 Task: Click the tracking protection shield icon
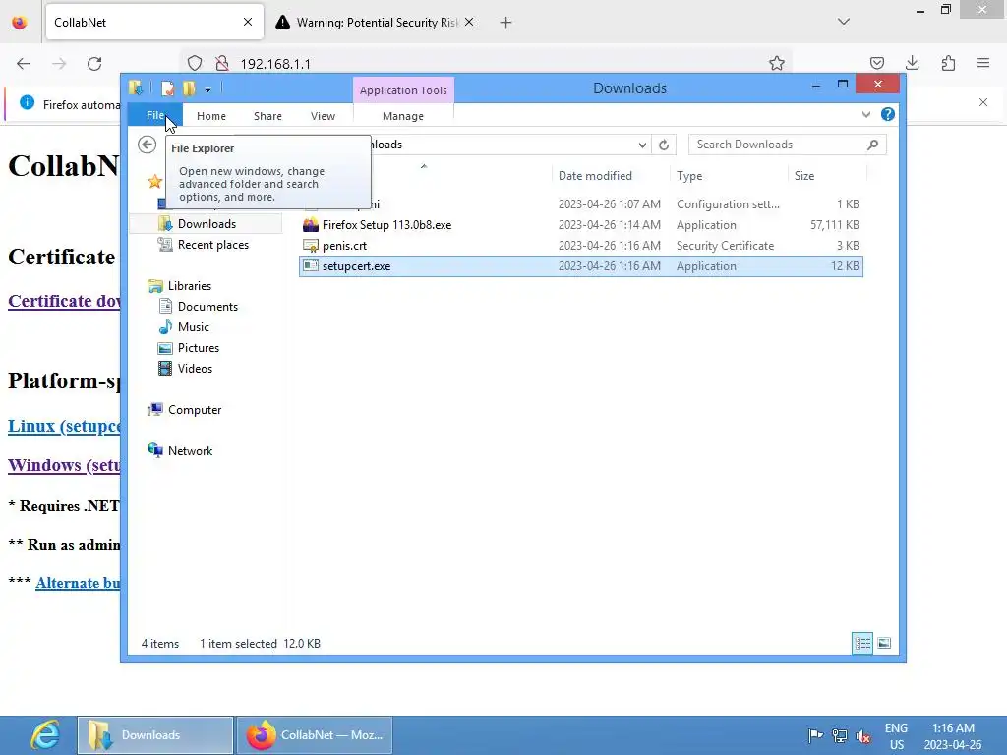click(195, 64)
